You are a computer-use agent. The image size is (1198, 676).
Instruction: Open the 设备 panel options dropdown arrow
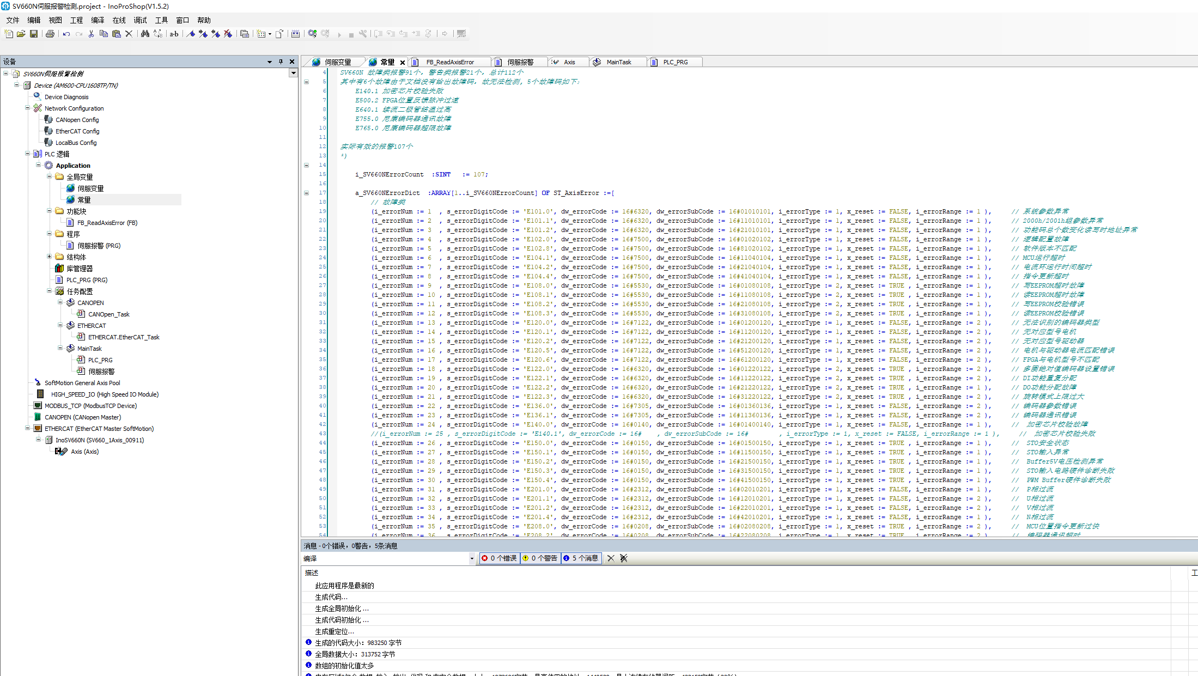[x=269, y=62]
